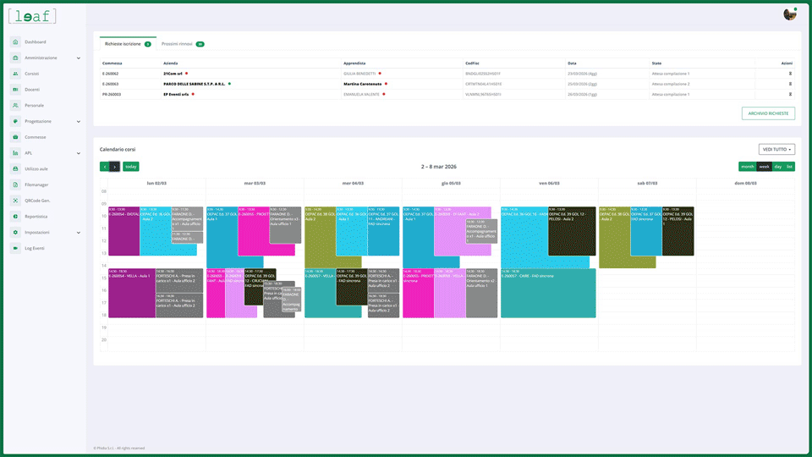Open Monday morning purple E-260054 event
Image resolution: width=812 pixels, height=457 pixels.
pyautogui.click(x=123, y=232)
